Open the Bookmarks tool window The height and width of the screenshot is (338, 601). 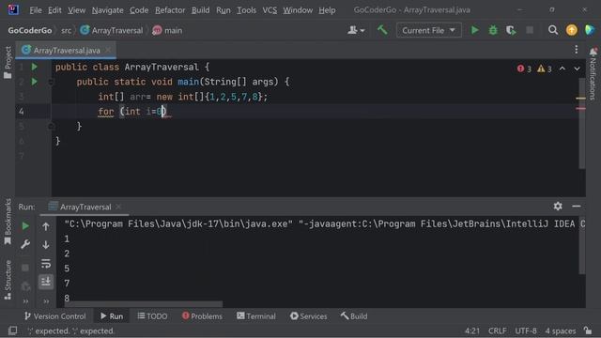tap(8, 222)
